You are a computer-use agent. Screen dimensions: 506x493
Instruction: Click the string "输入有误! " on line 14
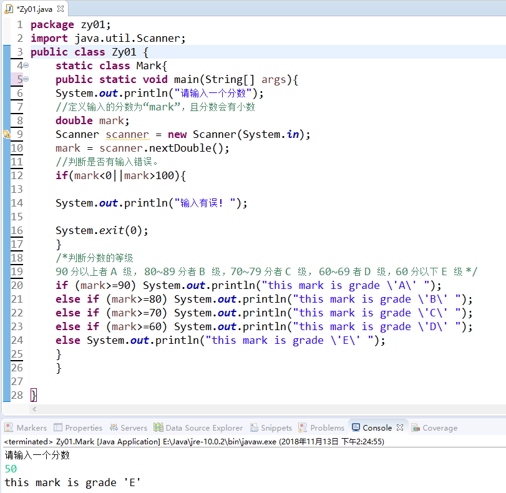(205, 203)
